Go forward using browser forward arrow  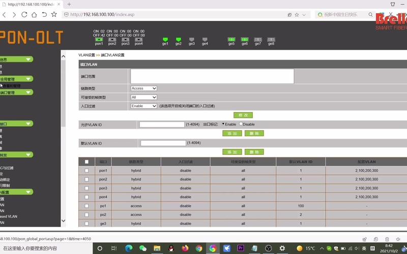point(14,15)
